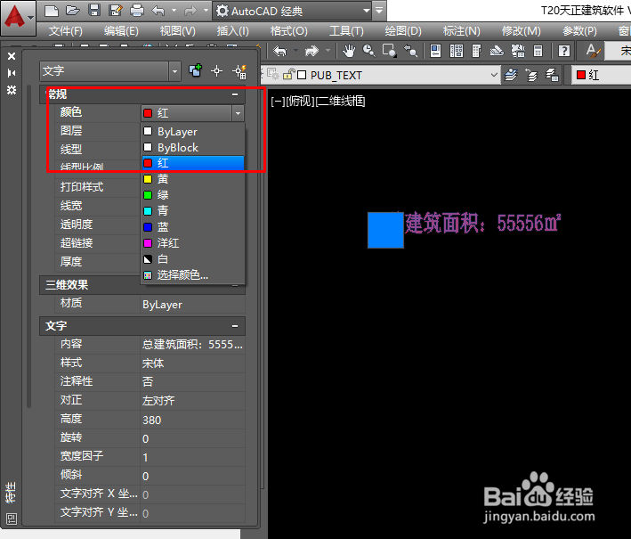Select 绿 in the color list
The width and height of the screenshot is (631, 539).
coord(193,195)
